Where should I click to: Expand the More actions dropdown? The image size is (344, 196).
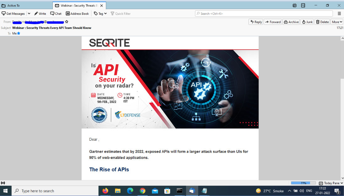[337, 22]
